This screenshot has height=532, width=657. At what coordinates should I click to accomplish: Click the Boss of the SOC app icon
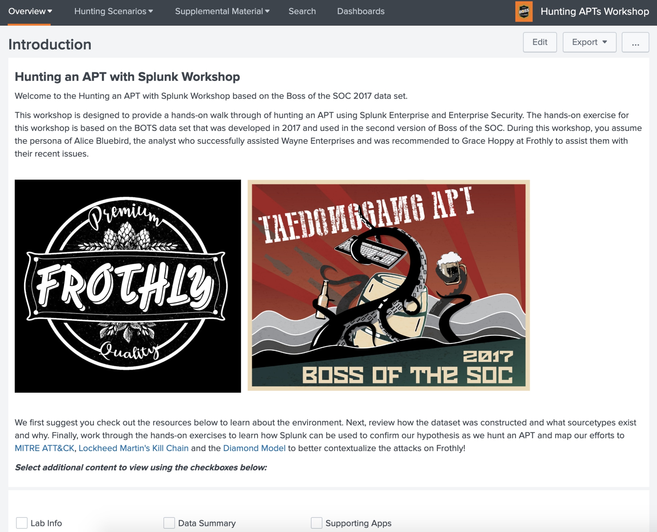point(524,12)
